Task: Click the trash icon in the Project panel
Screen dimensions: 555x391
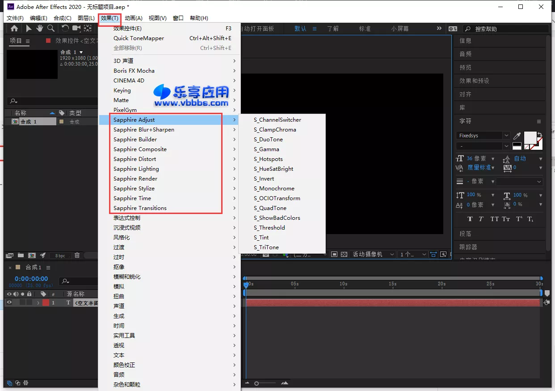Action: click(x=77, y=255)
